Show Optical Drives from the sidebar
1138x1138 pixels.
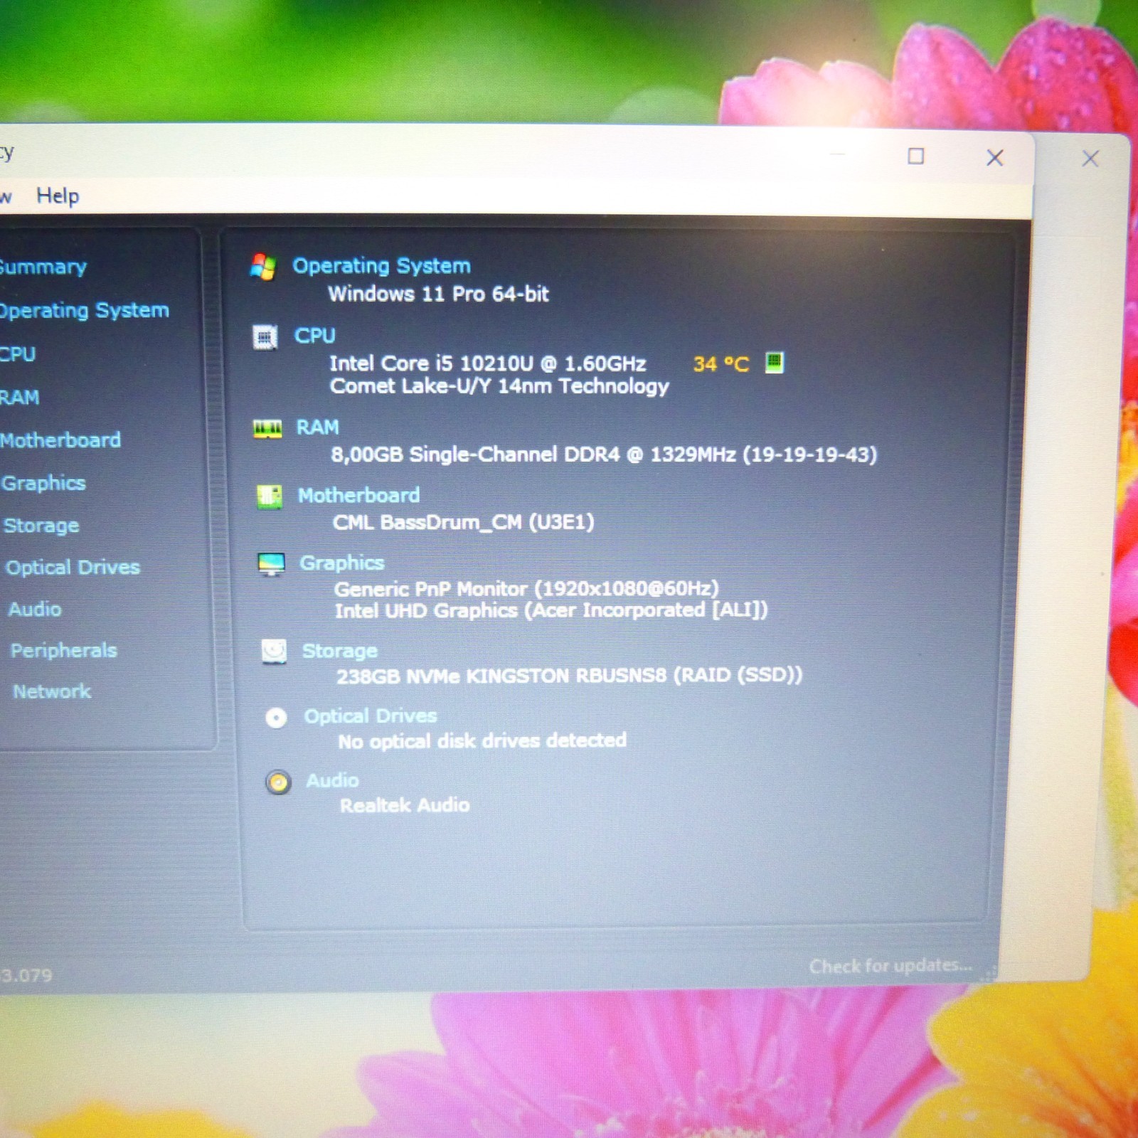tap(73, 568)
